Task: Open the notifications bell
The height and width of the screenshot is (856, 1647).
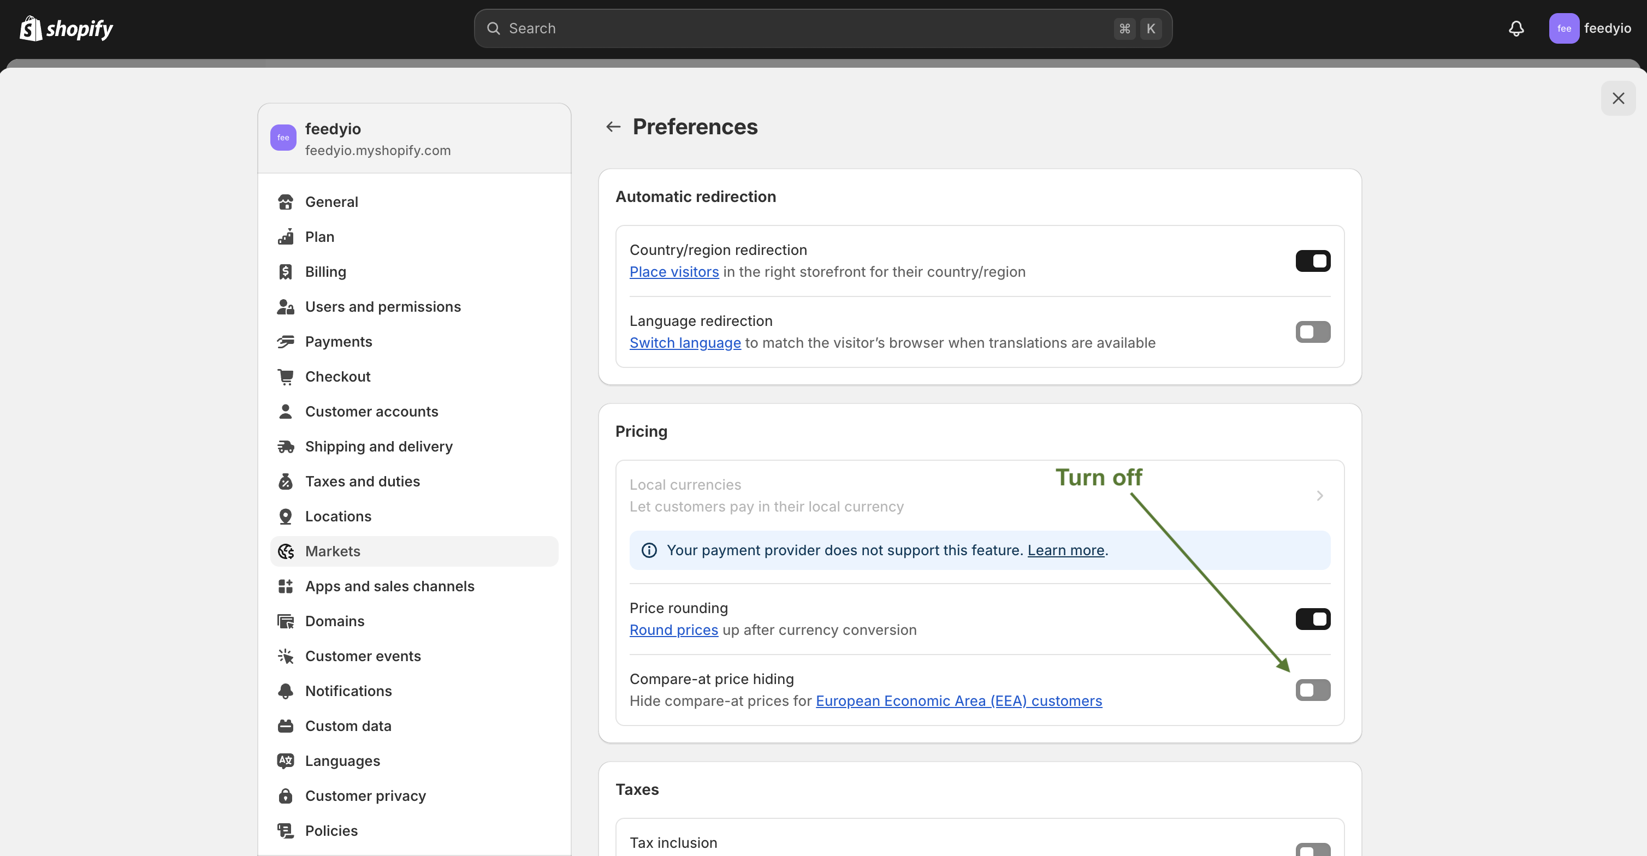Action: [x=1516, y=28]
